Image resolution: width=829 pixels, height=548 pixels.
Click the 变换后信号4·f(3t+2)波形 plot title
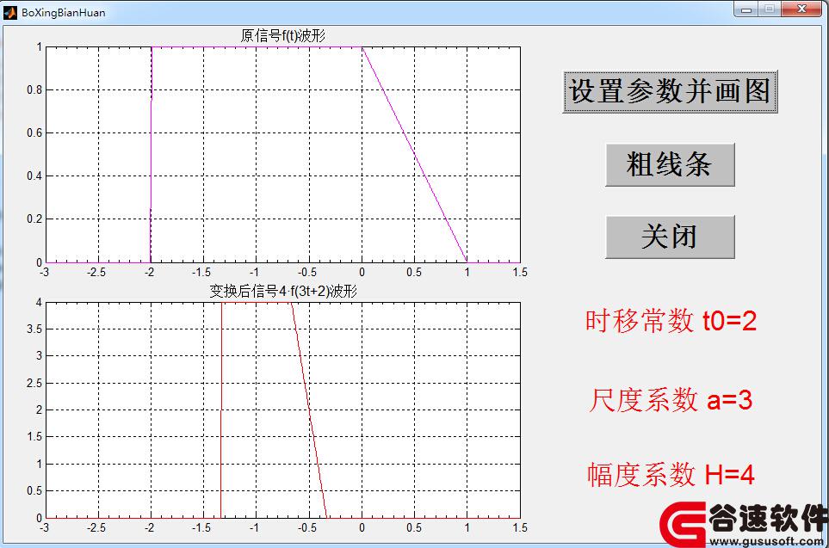point(283,291)
